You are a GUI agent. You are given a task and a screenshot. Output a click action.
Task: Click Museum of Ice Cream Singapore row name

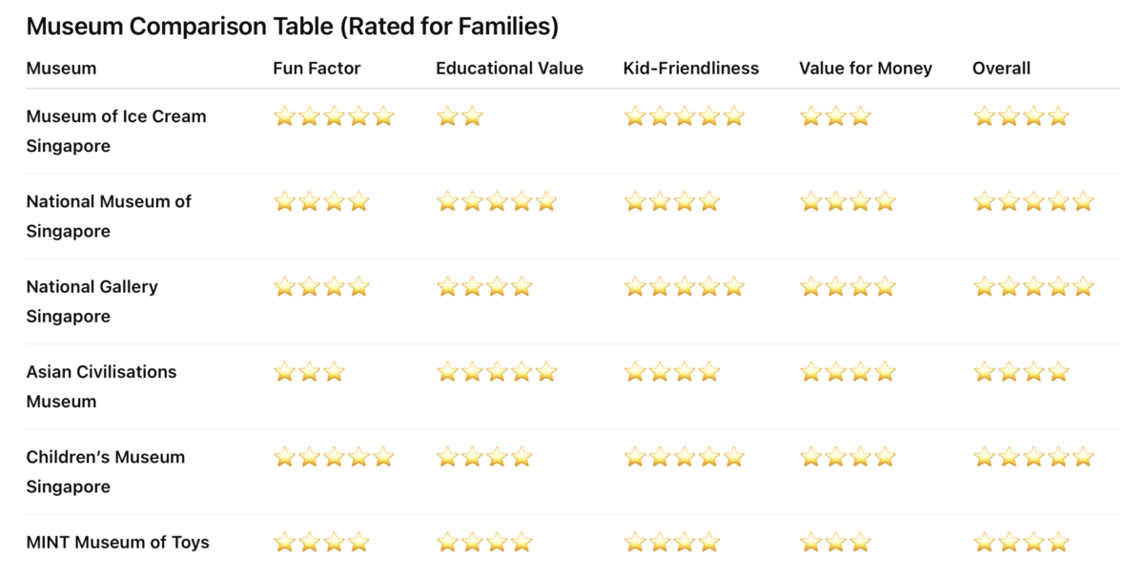click(x=115, y=131)
